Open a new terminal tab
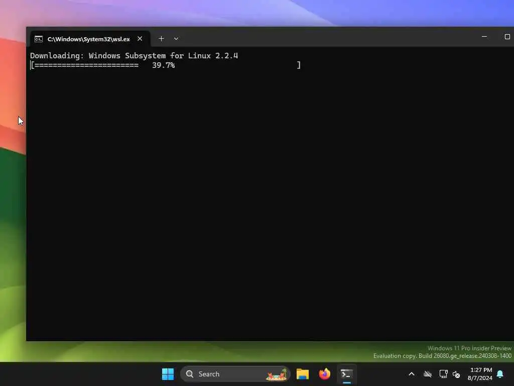Viewport: 514px width, 386px height. (161, 39)
